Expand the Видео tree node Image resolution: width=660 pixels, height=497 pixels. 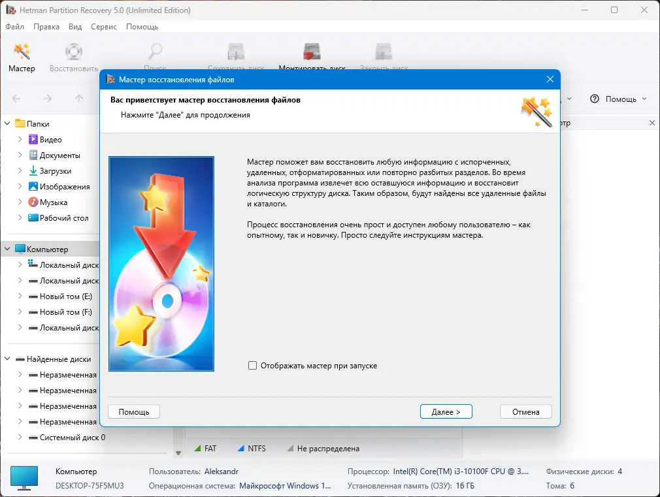click(x=20, y=139)
